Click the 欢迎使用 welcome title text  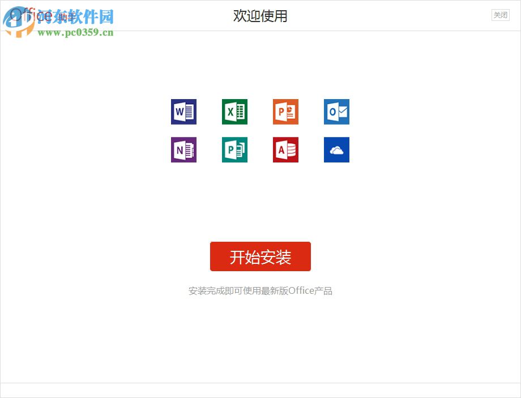(x=260, y=16)
